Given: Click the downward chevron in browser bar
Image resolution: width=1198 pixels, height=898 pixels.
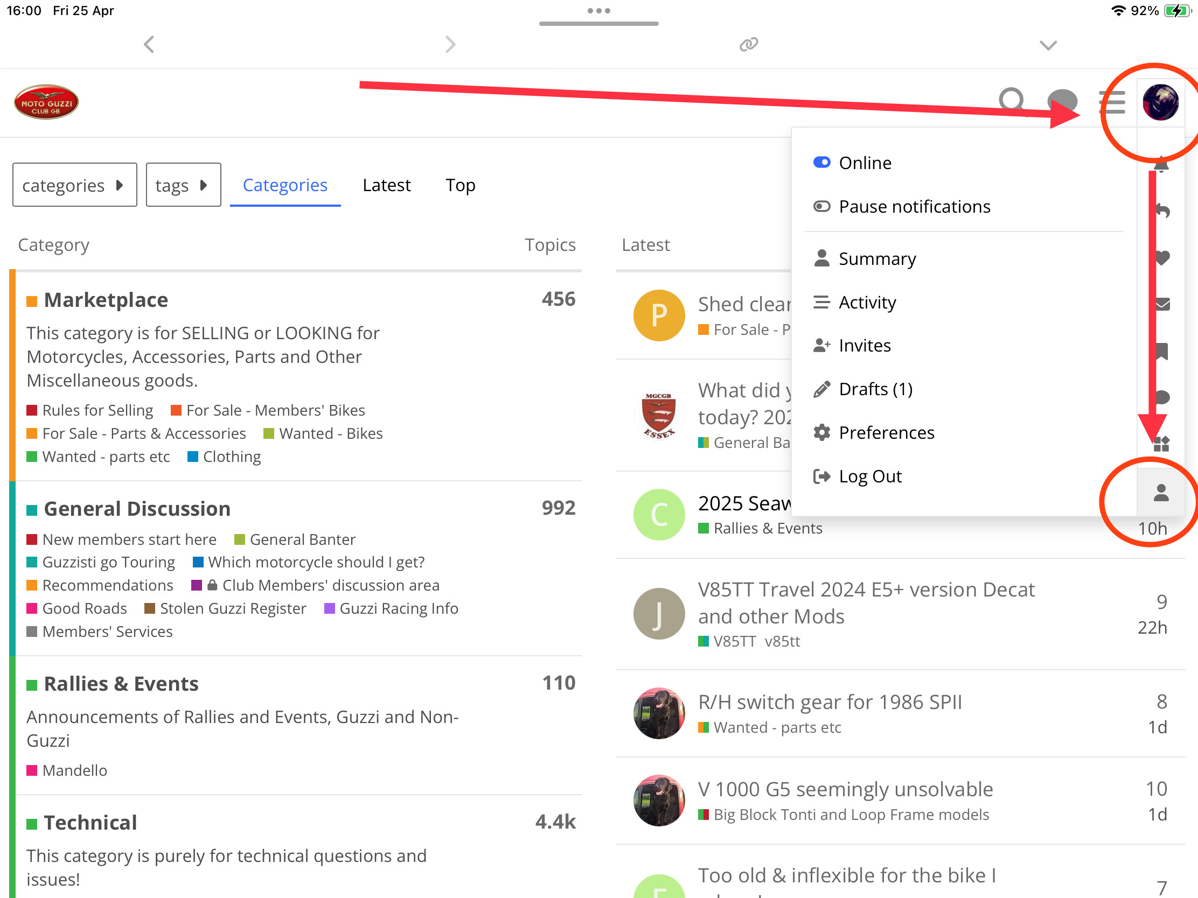Looking at the screenshot, I should [1048, 45].
